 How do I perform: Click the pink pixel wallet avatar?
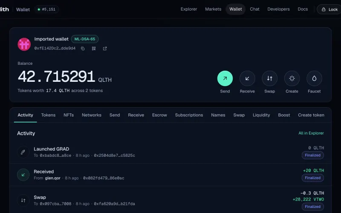point(24,44)
